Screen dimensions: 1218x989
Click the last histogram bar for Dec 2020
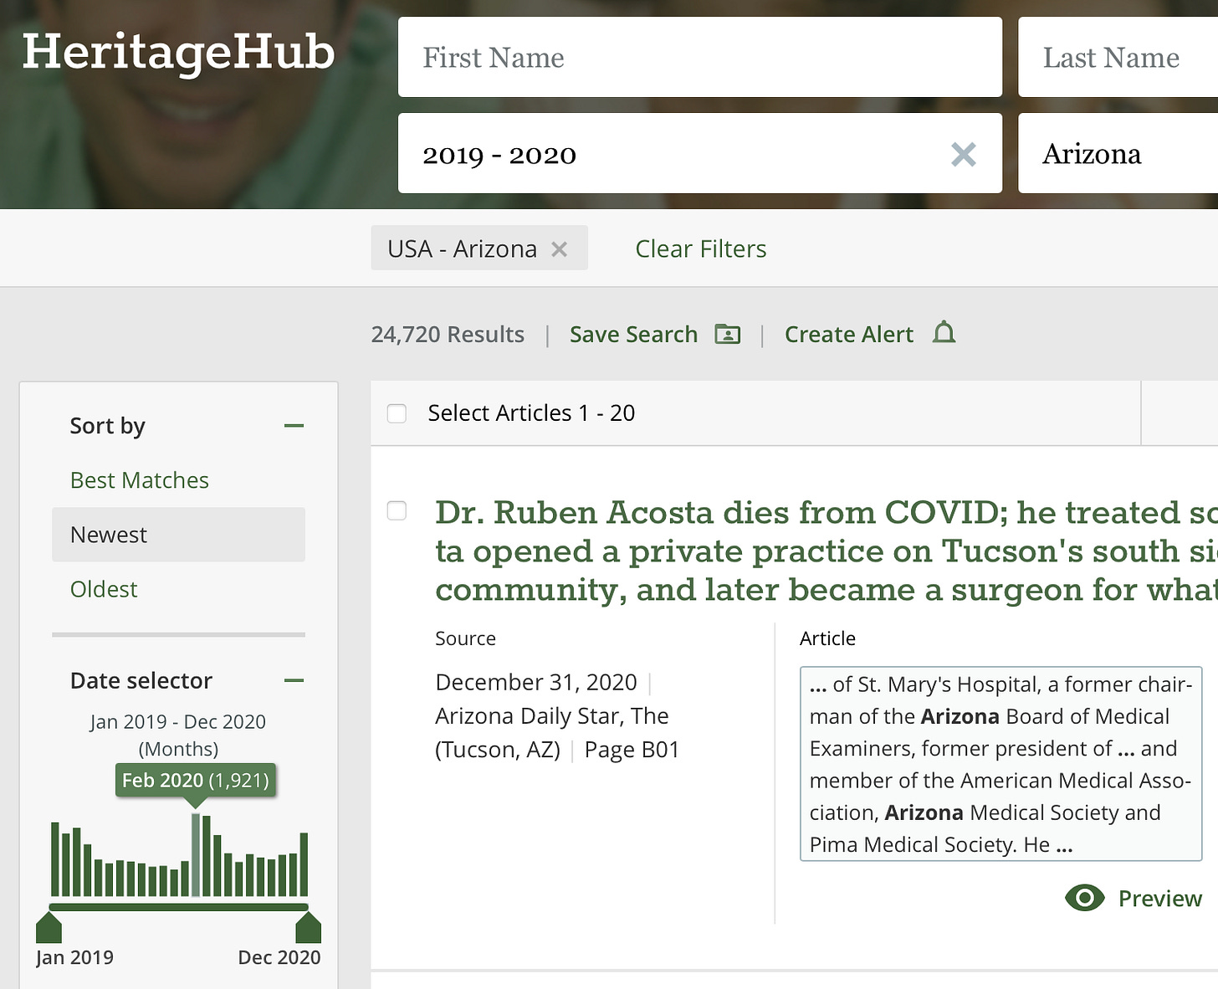304,864
